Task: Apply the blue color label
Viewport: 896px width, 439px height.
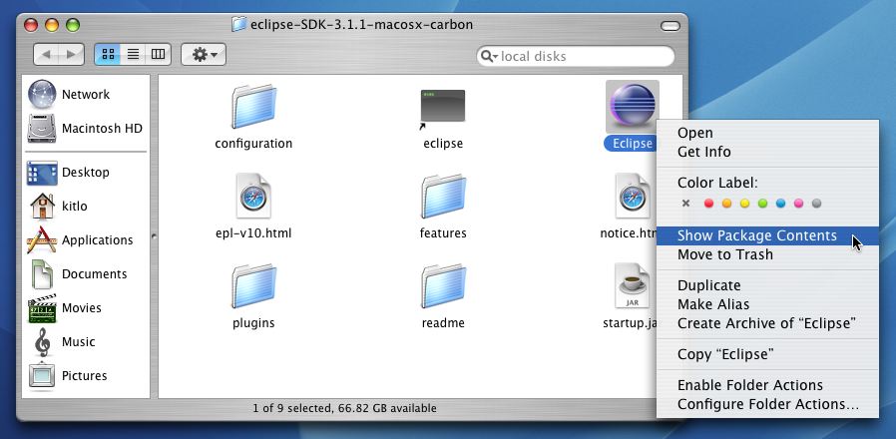Action: [x=780, y=204]
